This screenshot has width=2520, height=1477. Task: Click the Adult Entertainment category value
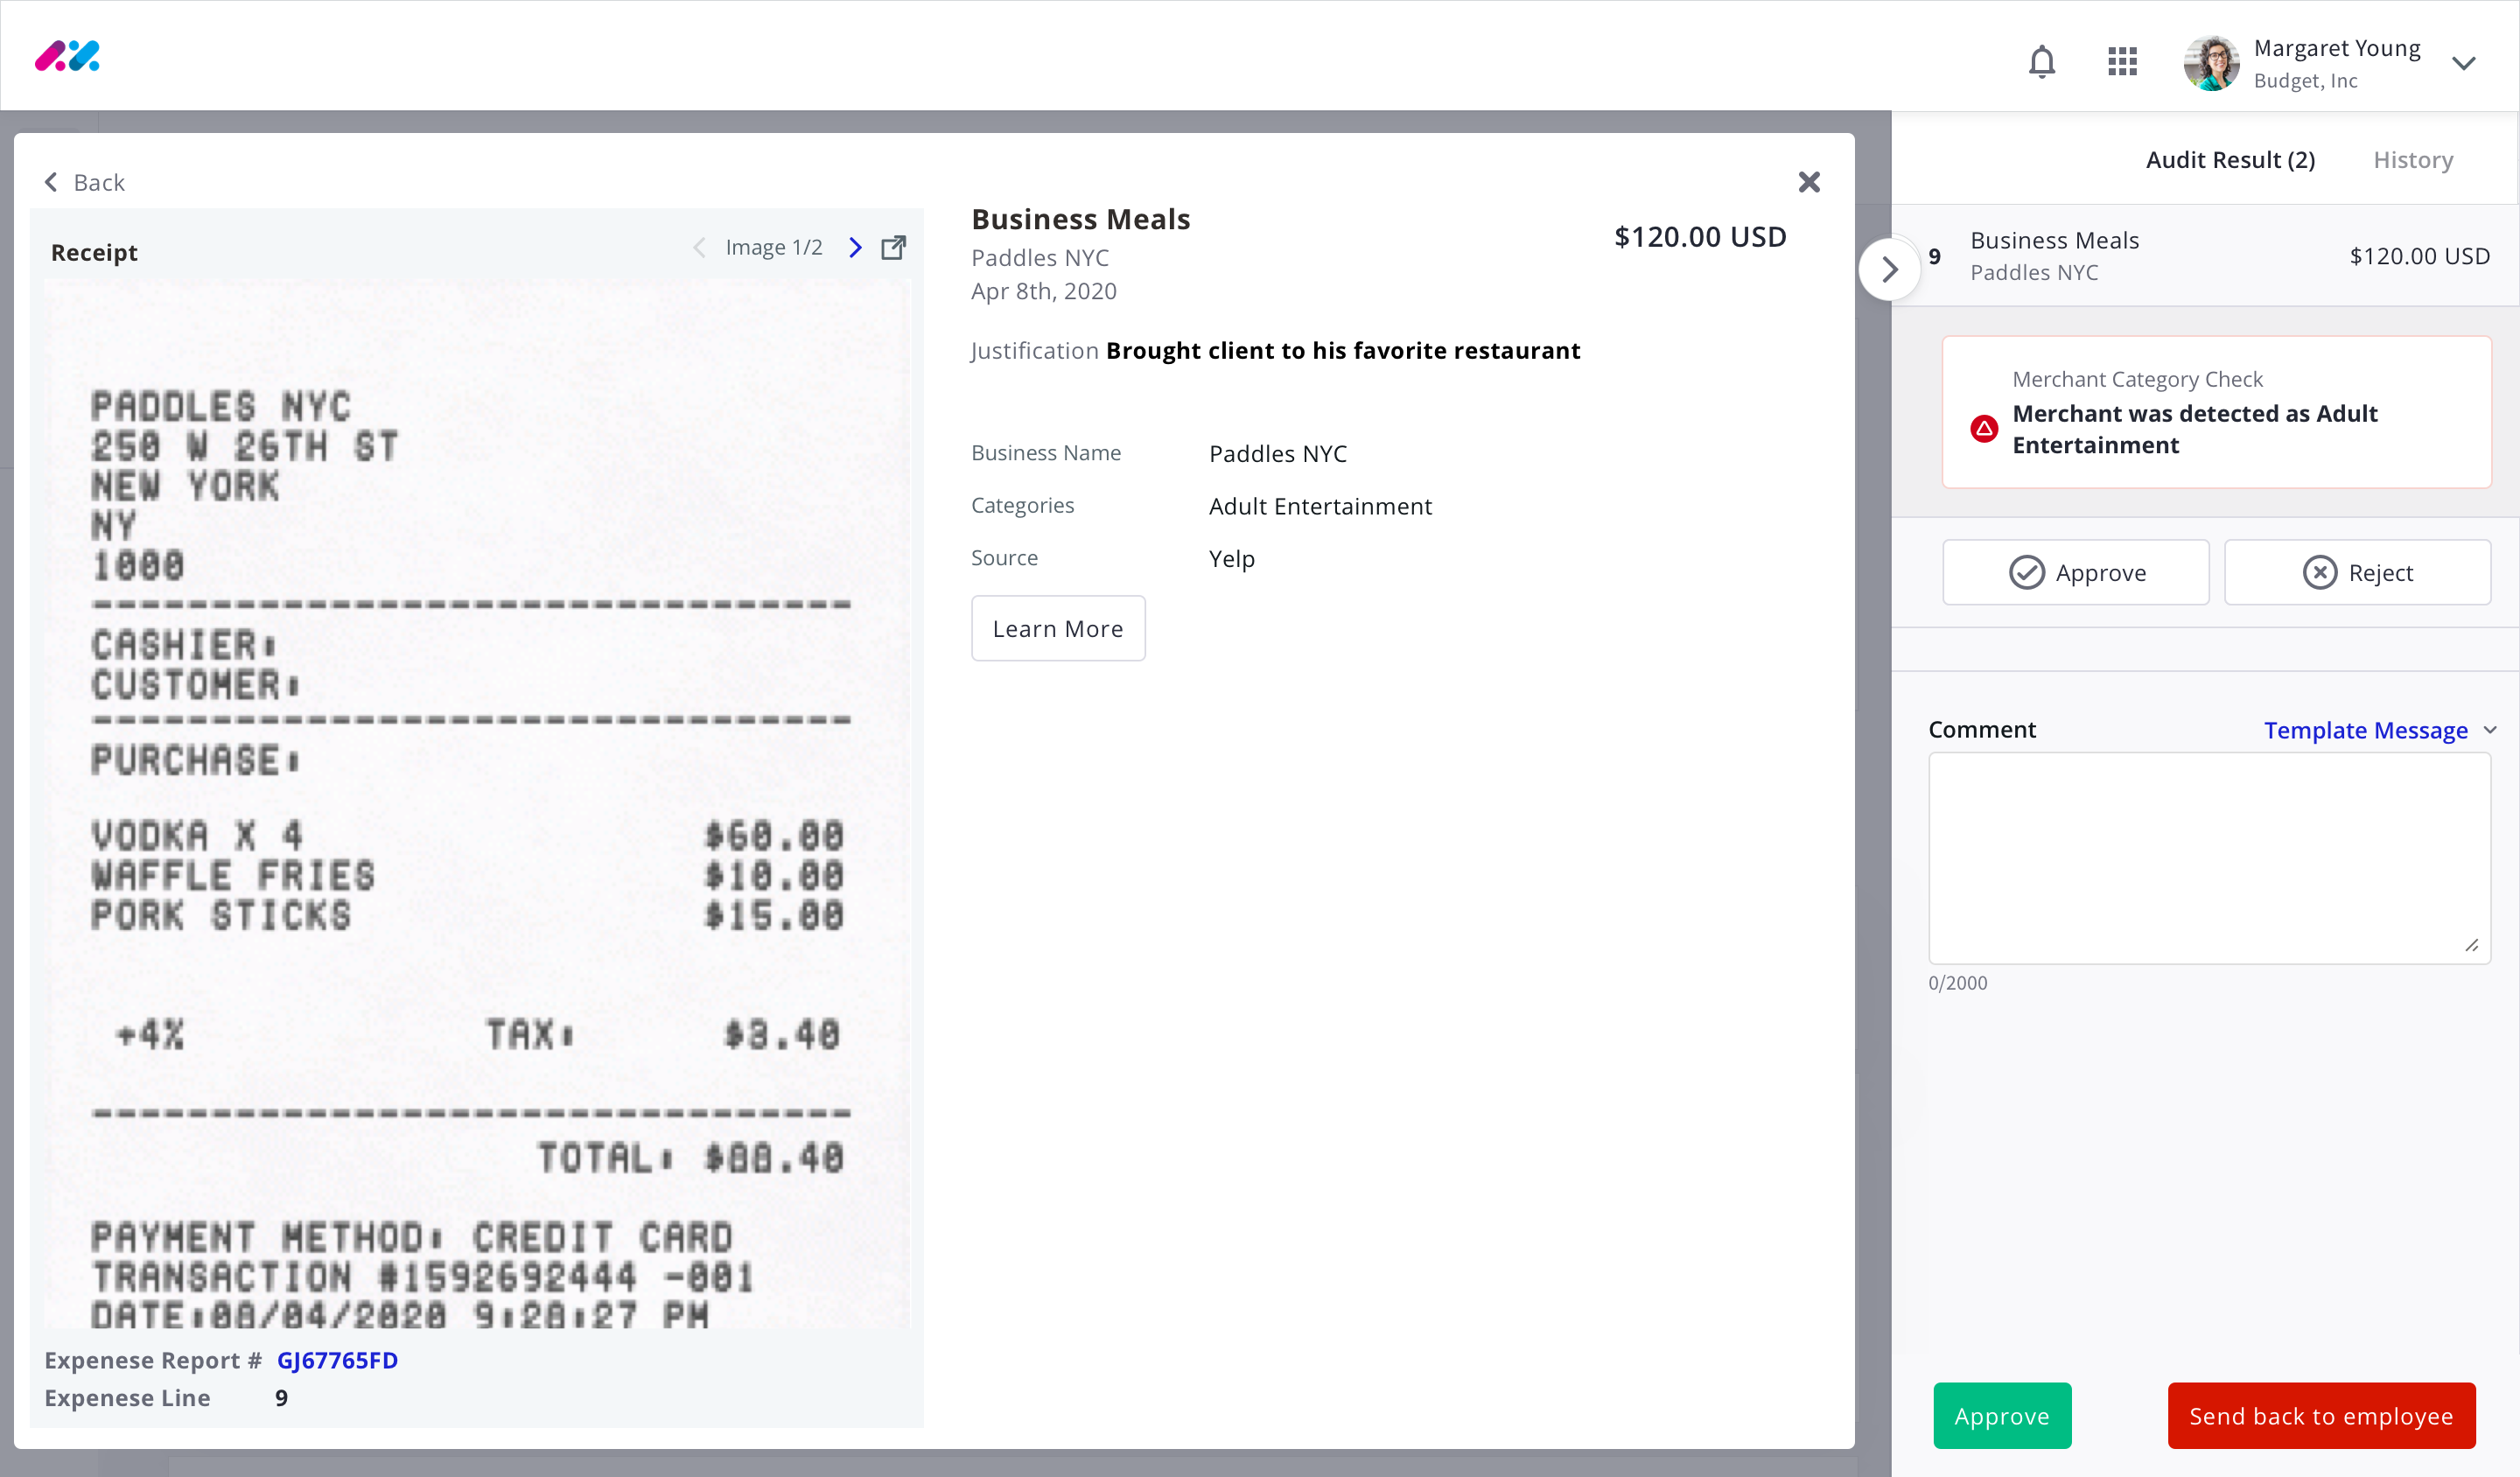tap(1320, 506)
